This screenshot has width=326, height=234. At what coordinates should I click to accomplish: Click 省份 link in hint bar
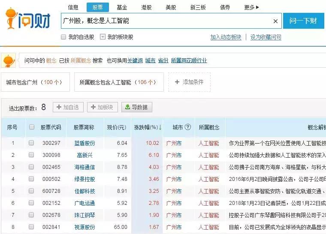click(x=163, y=60)
